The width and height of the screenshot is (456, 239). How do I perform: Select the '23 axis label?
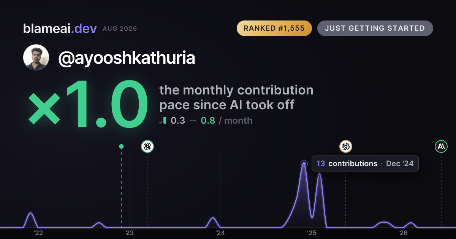coord(129,233)
